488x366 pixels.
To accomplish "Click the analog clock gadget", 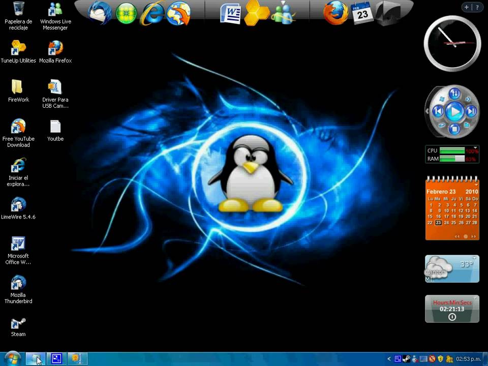I will [452, 43].
